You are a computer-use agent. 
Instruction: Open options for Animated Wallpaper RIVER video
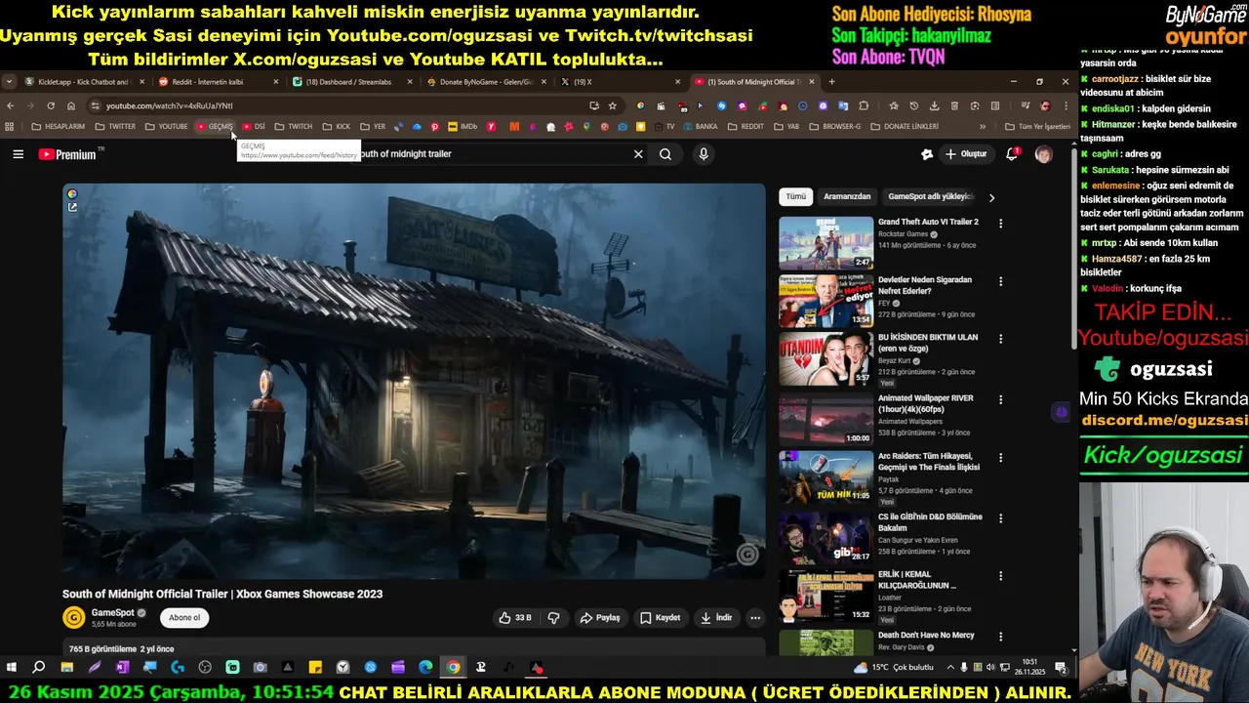1000,400
